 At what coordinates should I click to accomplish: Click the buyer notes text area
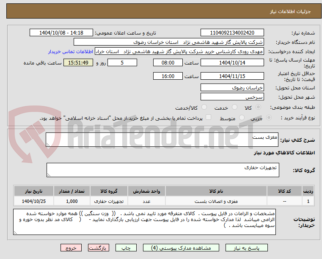pos(144,222)
